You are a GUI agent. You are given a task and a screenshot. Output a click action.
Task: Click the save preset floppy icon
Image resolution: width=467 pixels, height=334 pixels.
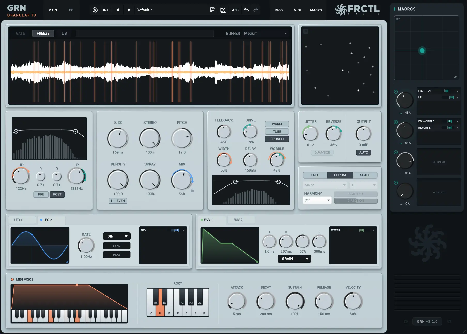point(212,10)
